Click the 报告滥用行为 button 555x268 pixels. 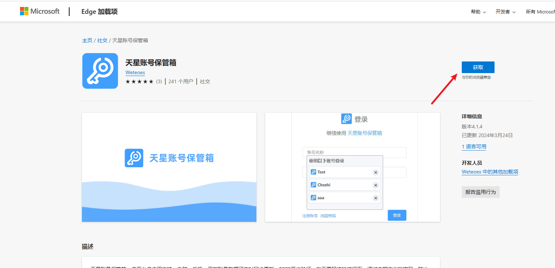[x=481, y=192]
